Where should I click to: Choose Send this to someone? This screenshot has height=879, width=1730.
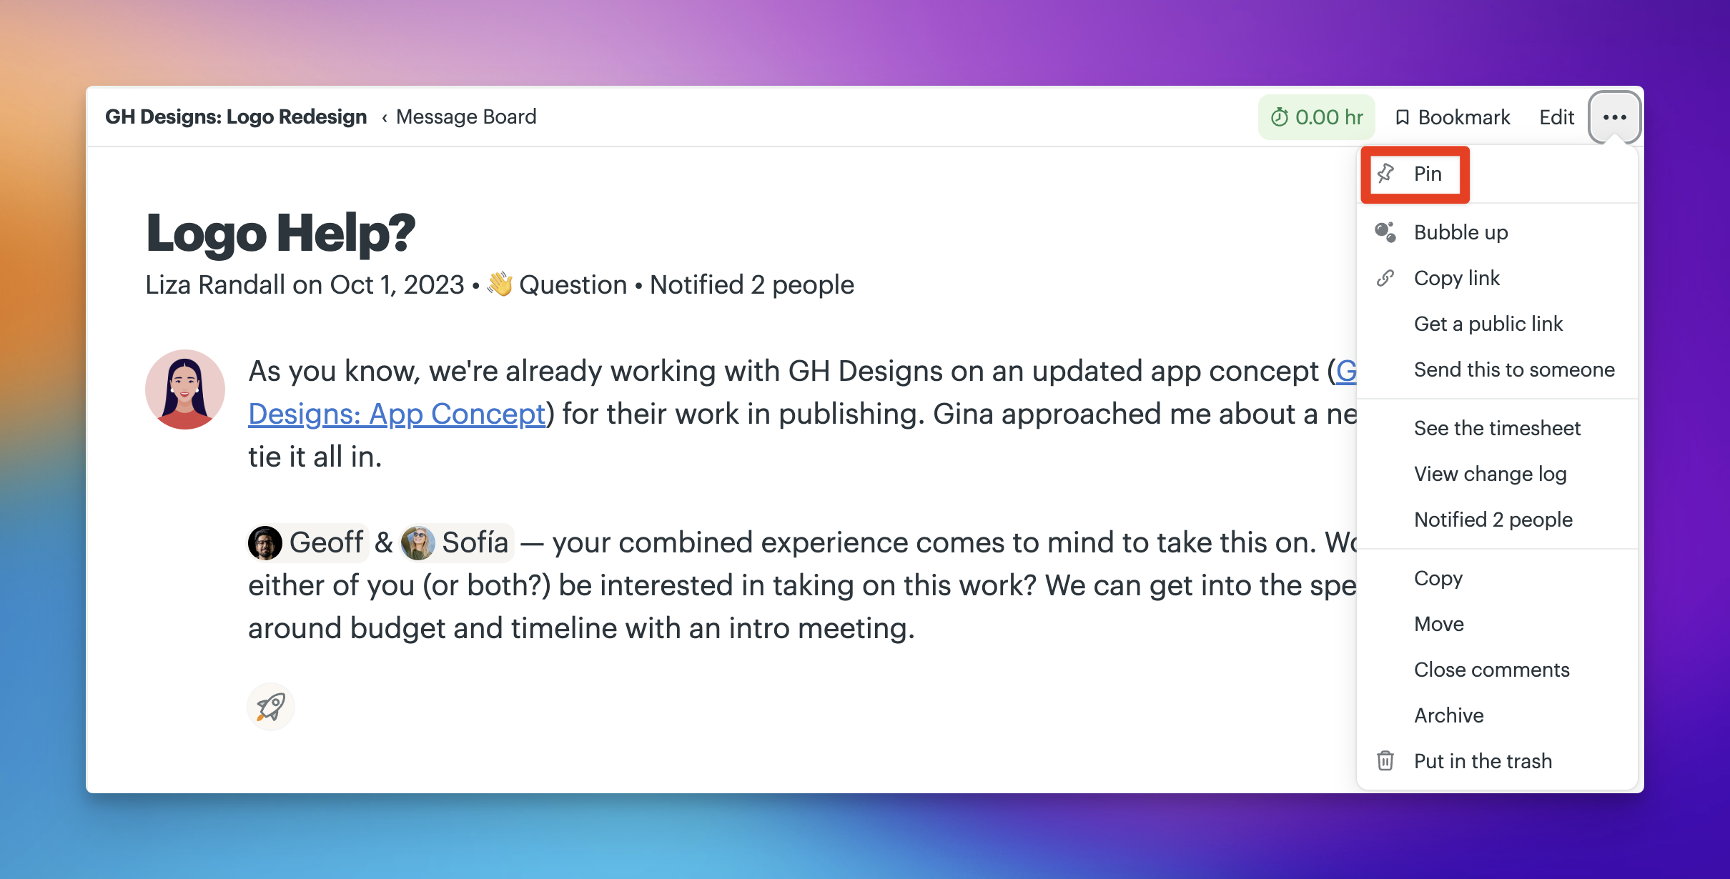click(x=1514, y=369)
